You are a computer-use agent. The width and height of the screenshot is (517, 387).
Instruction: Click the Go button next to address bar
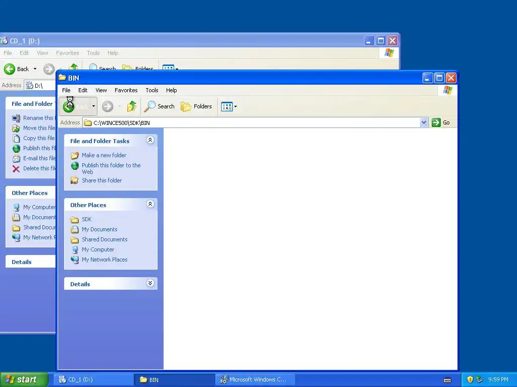[441, 122]
